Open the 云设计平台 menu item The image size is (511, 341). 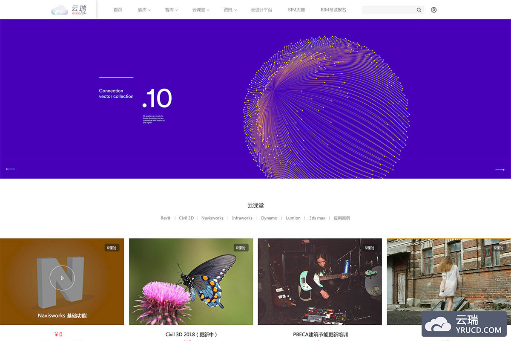tap(261, 10)
